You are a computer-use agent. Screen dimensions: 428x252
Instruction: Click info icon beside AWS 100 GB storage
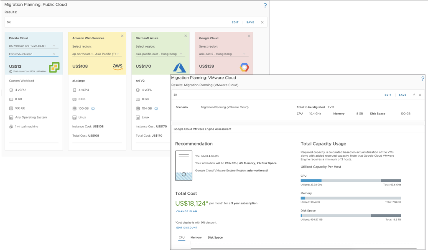pos(93,108)
